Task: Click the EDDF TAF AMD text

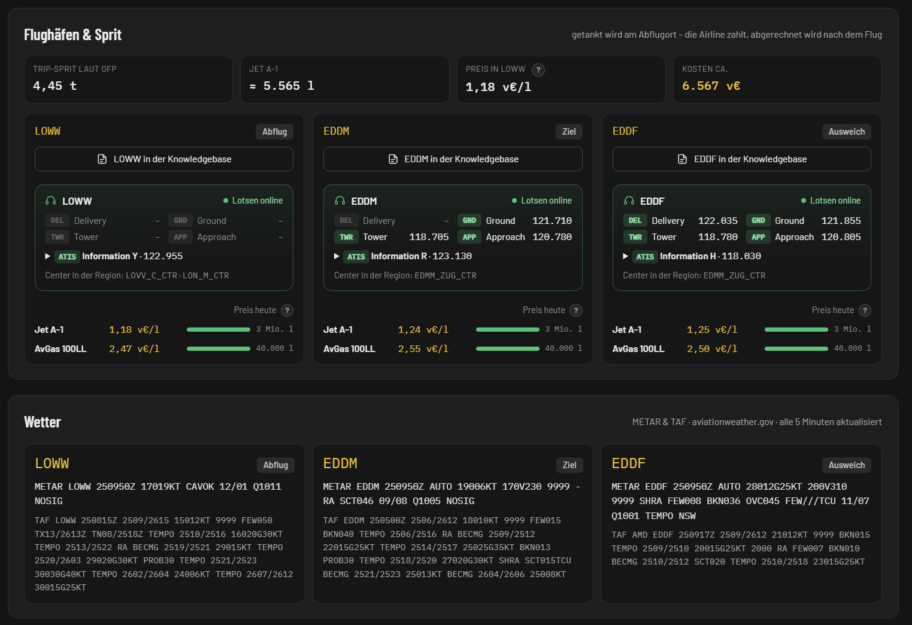Action: (741, 548)
